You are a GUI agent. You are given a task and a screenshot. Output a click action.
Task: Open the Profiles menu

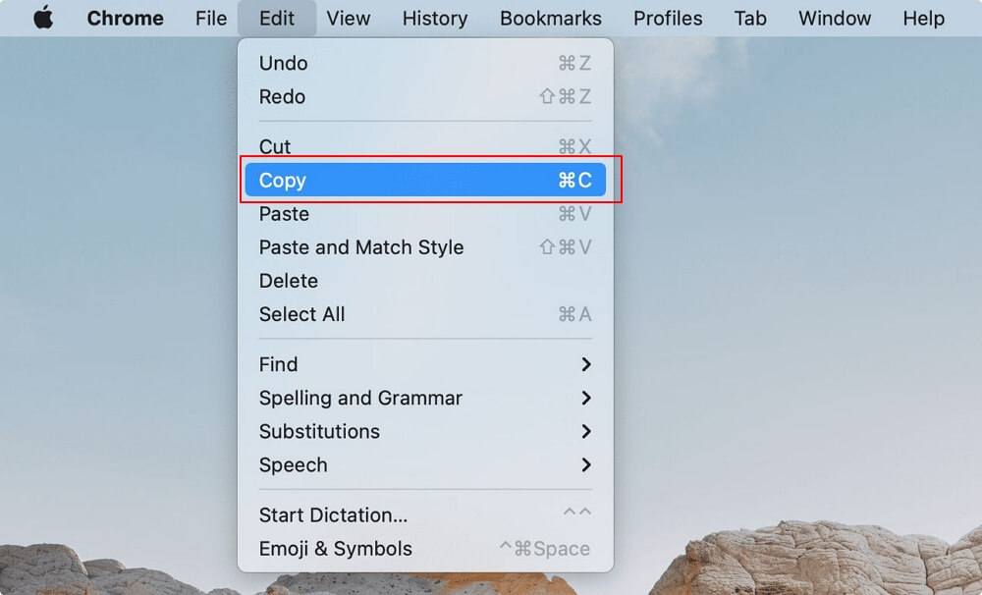(668, 18)
